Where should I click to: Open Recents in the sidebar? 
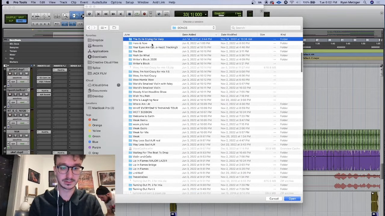97,46
